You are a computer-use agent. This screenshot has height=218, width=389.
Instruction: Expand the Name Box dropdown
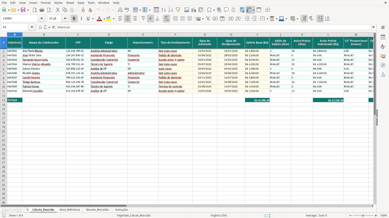32,27
